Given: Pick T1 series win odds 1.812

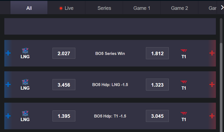Looking at the screenshot, I should (x=157, y=53).
